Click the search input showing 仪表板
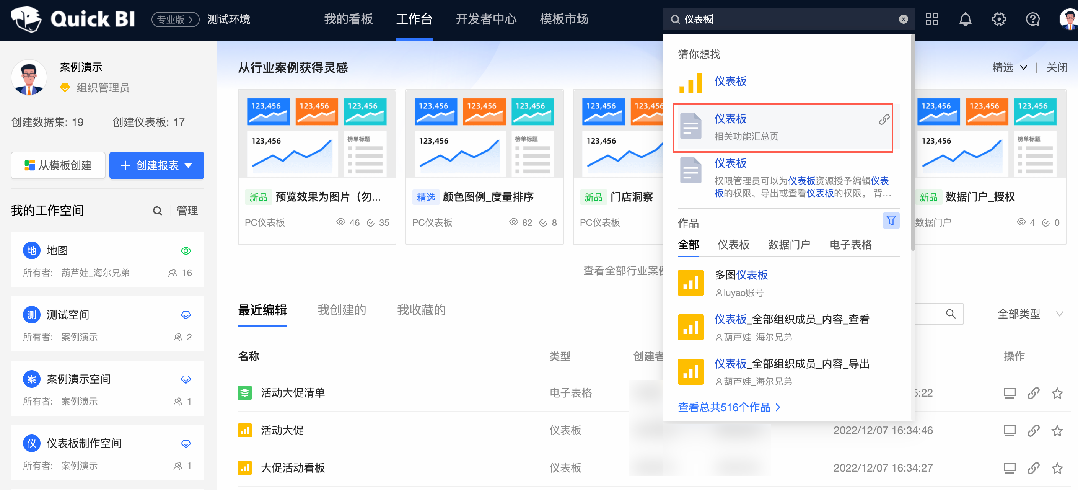The width and height of the screenshot is (1078, 490). coord(753,19)
